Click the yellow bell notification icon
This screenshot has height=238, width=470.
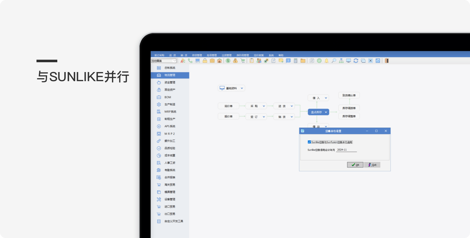[x=327, y=61]
